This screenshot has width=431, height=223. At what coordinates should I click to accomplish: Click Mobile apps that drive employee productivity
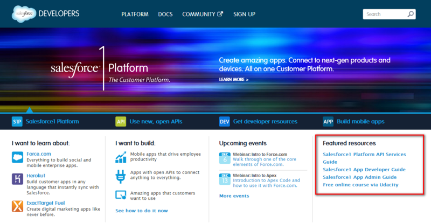click(165, 157)
